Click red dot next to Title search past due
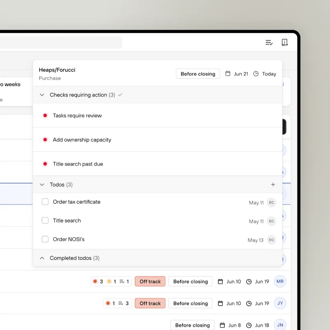This screenshot has width=330, height=330. pos(45,164)
